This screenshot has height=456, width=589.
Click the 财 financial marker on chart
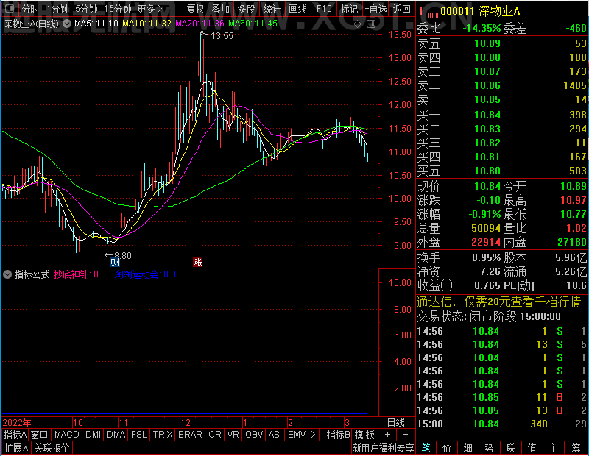[x=115, y=263]
